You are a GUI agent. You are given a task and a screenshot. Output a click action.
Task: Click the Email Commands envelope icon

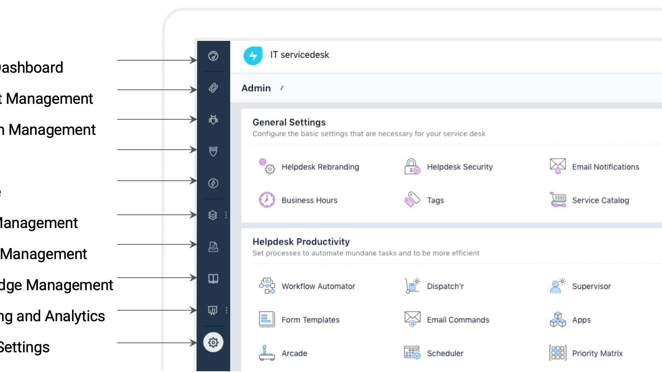(x=412, y=319)
